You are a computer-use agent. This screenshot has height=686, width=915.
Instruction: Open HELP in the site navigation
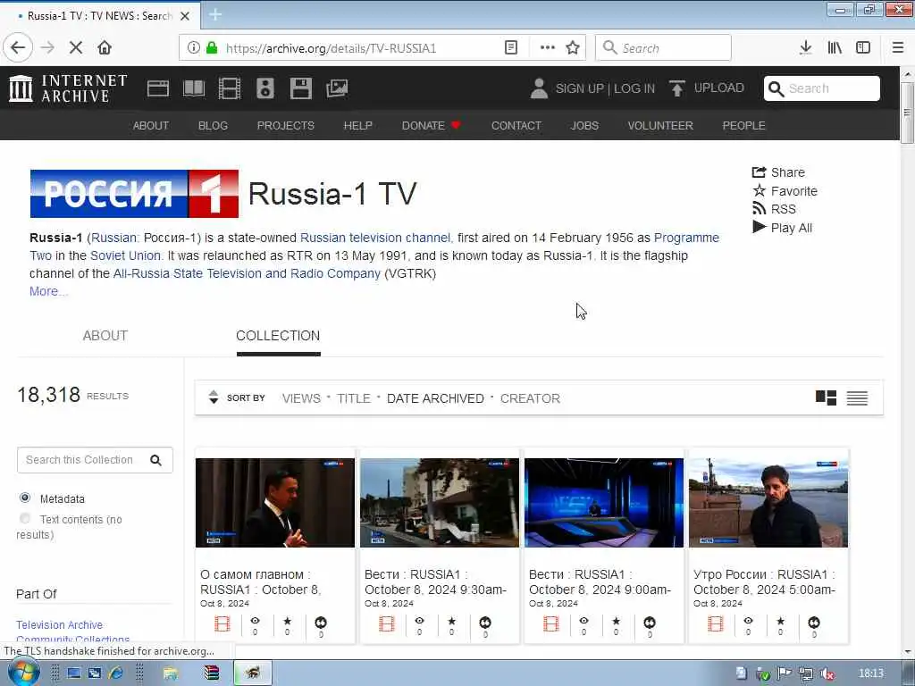click(x=357, y=125)
